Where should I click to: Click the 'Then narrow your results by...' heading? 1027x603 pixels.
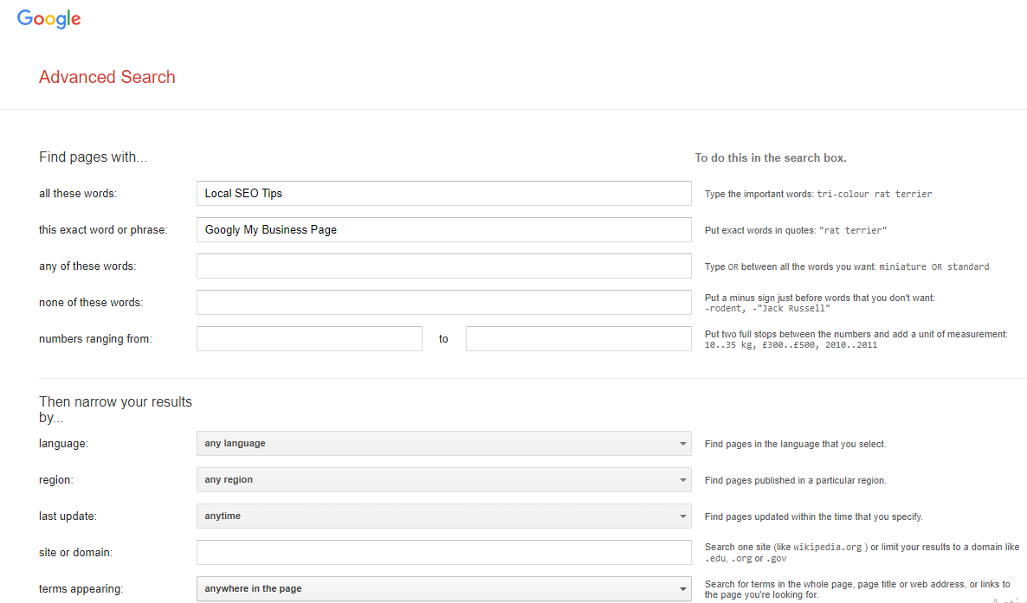tap(115, 410)
